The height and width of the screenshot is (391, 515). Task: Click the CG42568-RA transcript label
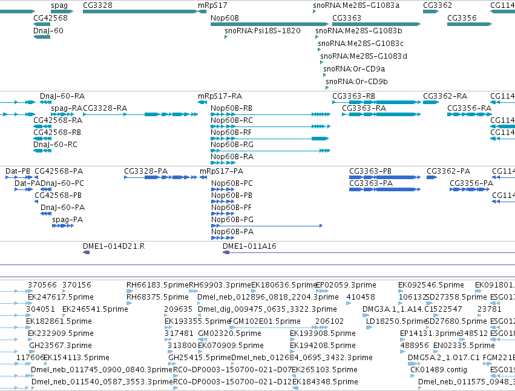pyautogui.click(x=58, y=120)
